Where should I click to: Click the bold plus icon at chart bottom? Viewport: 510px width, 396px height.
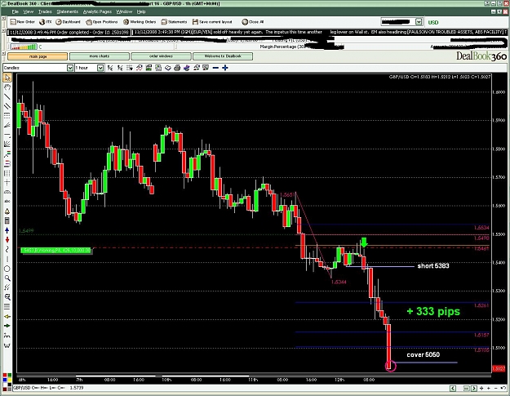click(x=481, y=388)
